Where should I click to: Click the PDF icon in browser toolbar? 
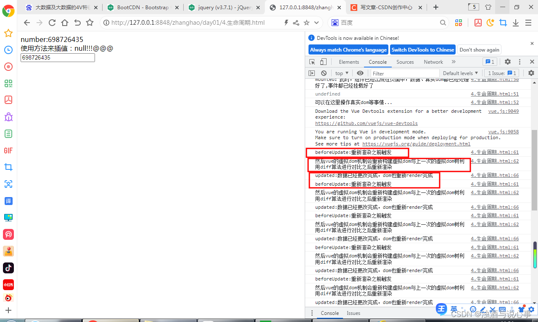tap(478, 23)
